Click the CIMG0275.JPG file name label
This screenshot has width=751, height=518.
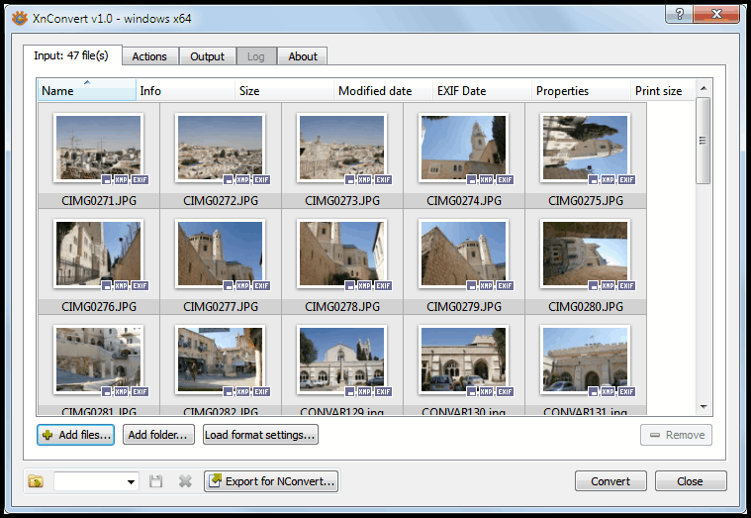586,200
